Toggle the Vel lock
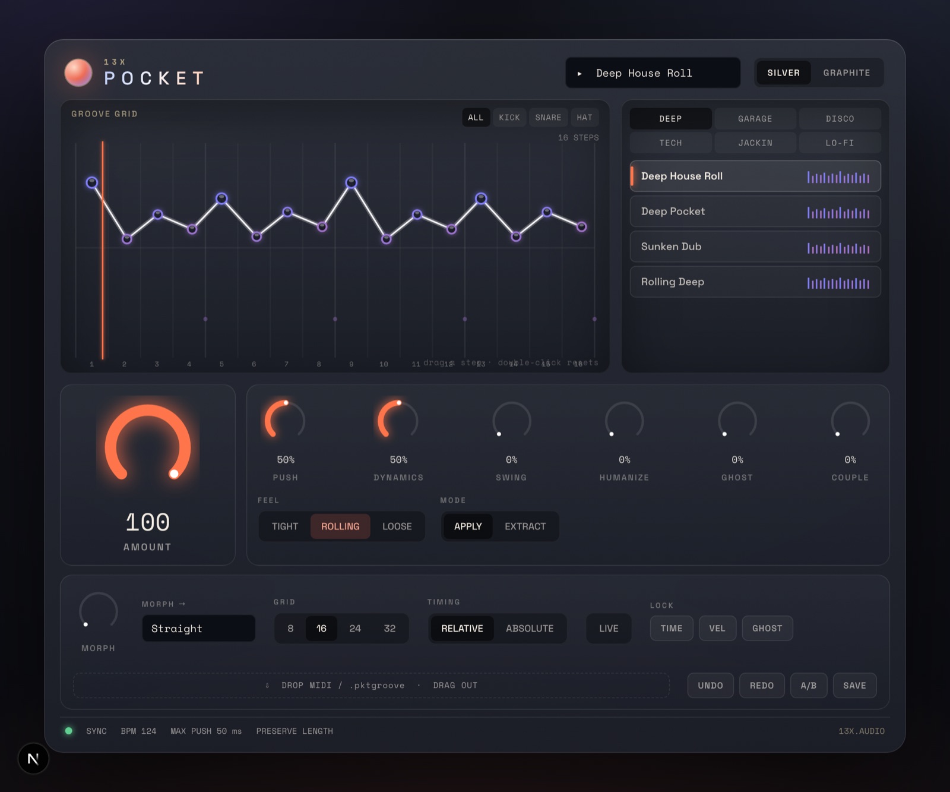This screenshot has height=792, width=950. (717, 629)
